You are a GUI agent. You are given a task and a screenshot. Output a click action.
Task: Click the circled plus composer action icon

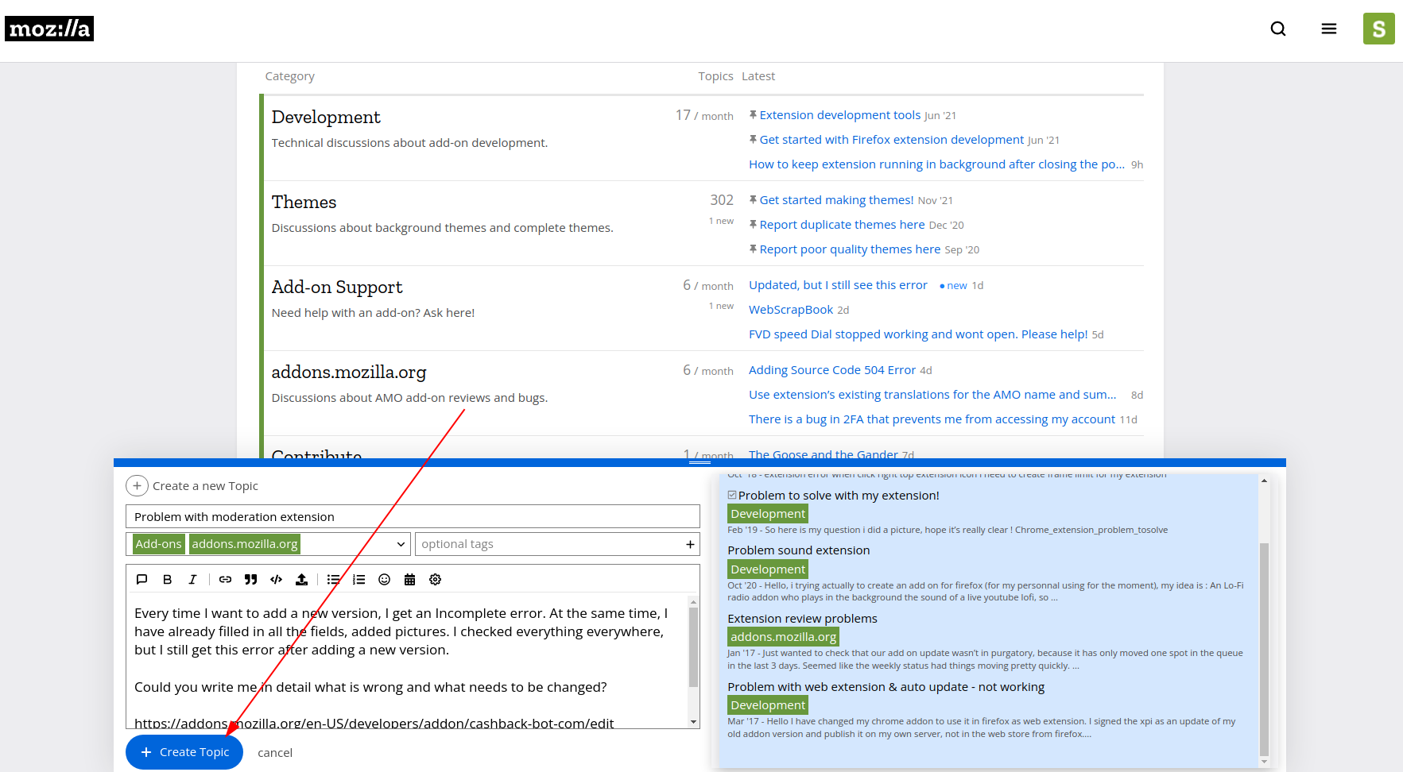(x=137, y=485)
